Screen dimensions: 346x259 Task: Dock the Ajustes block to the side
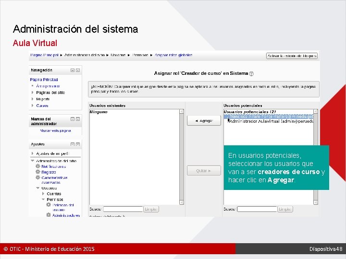coord(78,144)
